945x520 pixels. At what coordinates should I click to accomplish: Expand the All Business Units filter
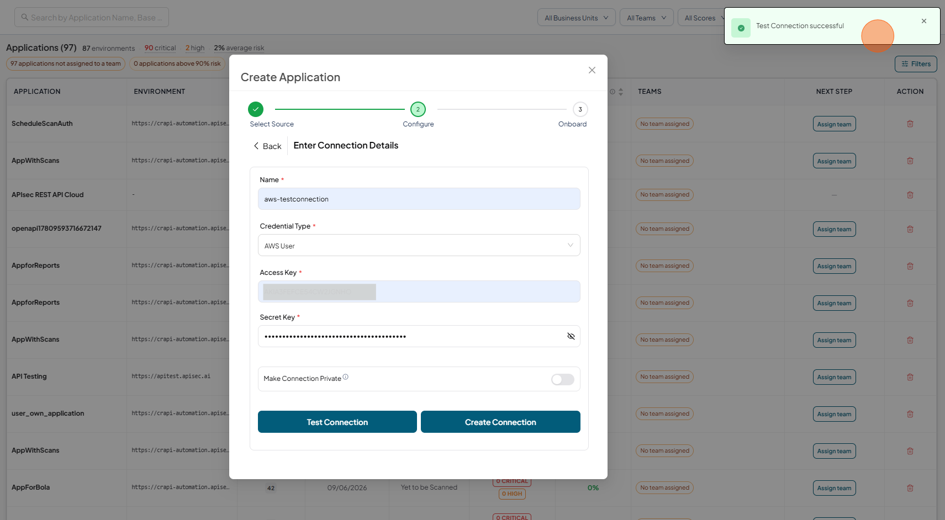click(576, 18)
